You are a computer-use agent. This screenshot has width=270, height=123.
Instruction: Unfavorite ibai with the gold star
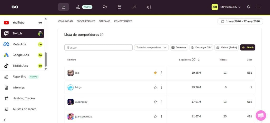point(155,73)
